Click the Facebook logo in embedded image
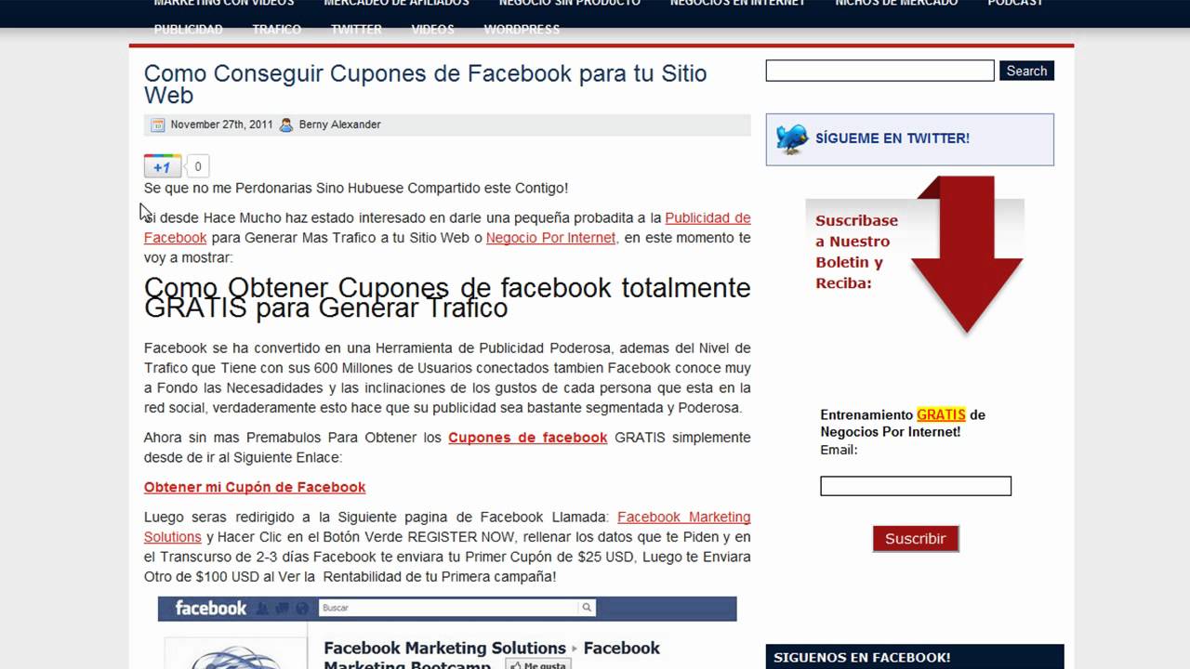Screen dimensions: 1190x669 (211, 609)
